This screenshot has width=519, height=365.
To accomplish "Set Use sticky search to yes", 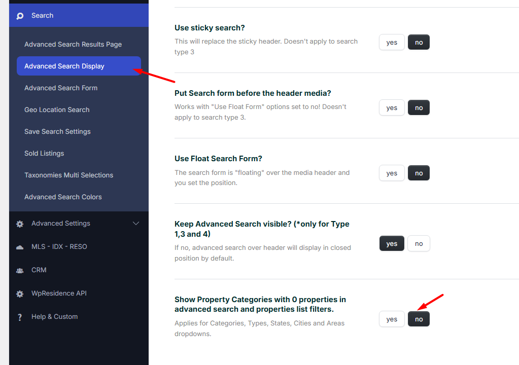I will point(391,43).
